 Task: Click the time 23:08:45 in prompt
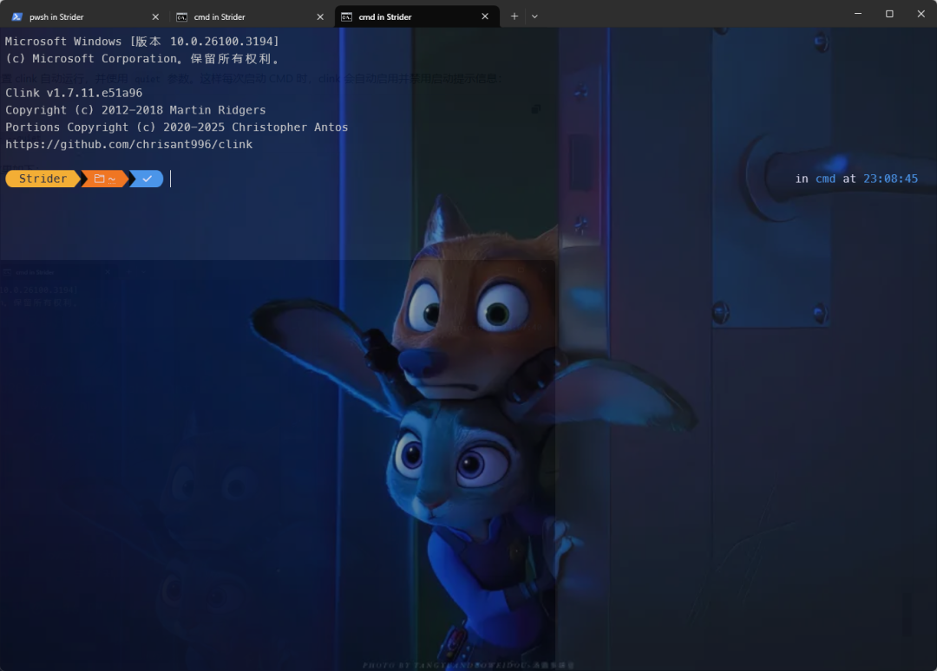890,179
